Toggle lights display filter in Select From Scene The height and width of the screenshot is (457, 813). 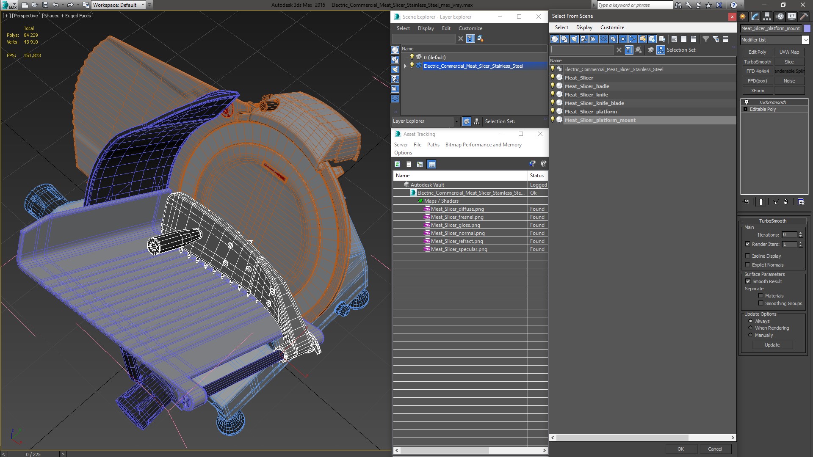(574, 39)
